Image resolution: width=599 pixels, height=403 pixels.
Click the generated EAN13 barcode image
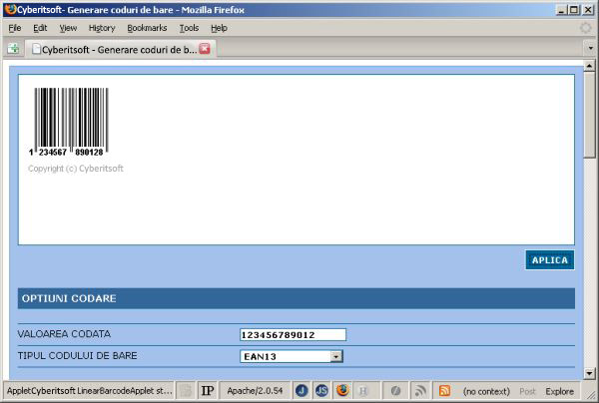(69, 122)
